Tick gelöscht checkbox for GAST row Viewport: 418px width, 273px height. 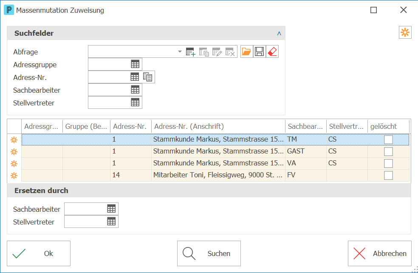point(388,151)
